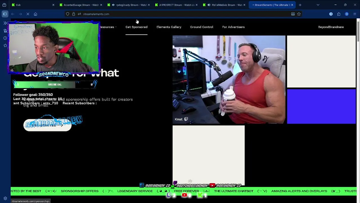Install the site as an app

pos(293,14)
